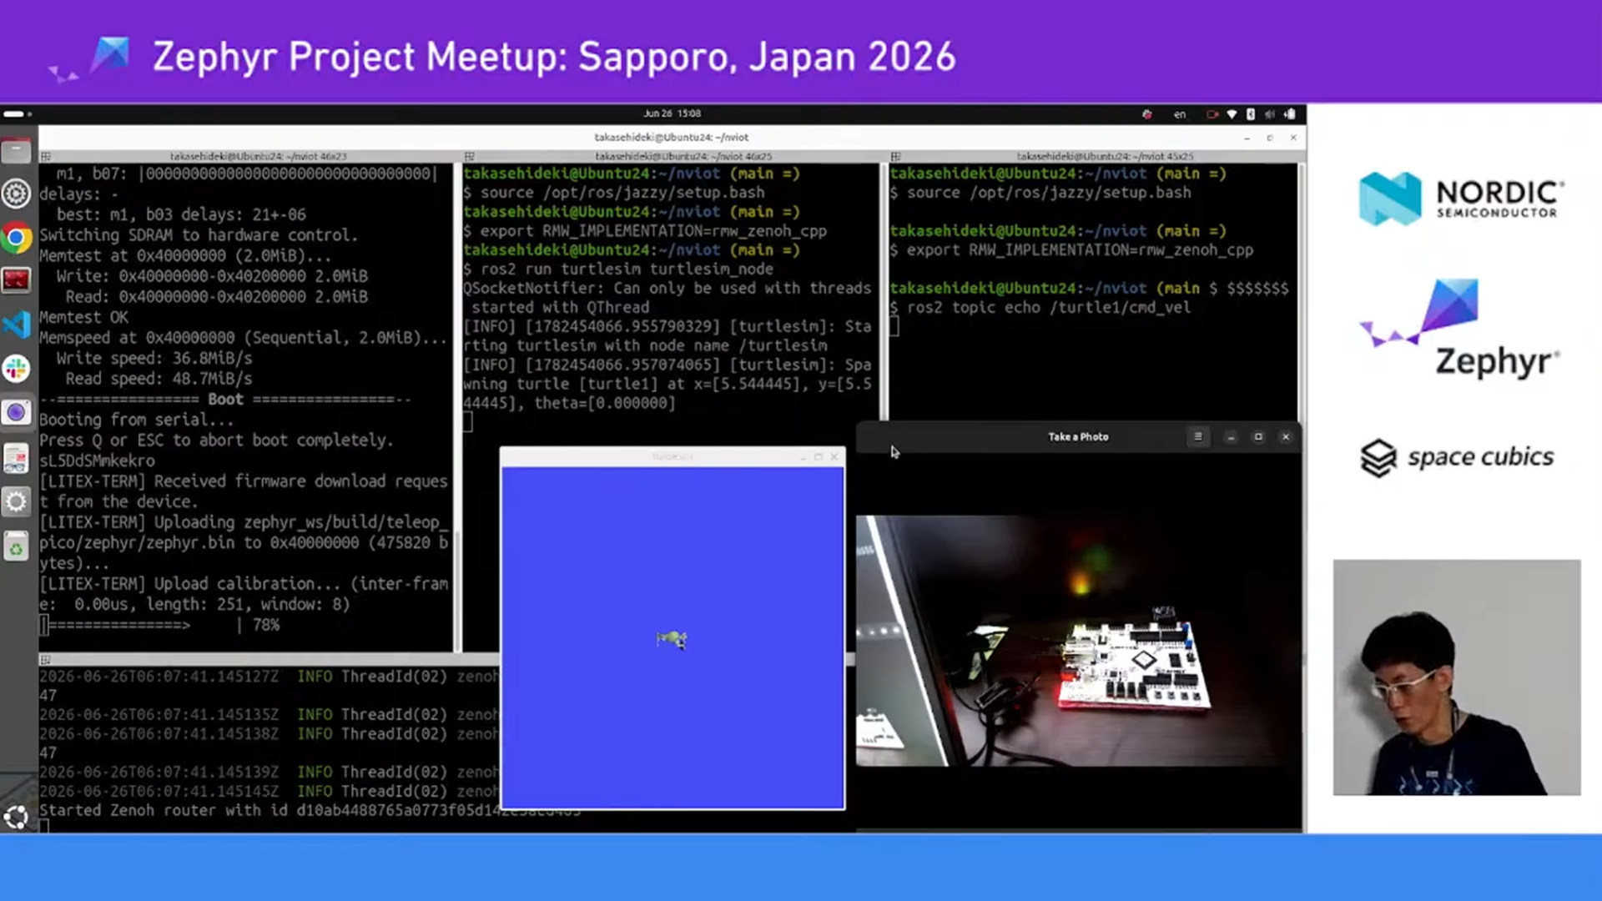Click the 'ros2 topic echo /turtle1/cmd_vel' command line

click(1049, 308)
